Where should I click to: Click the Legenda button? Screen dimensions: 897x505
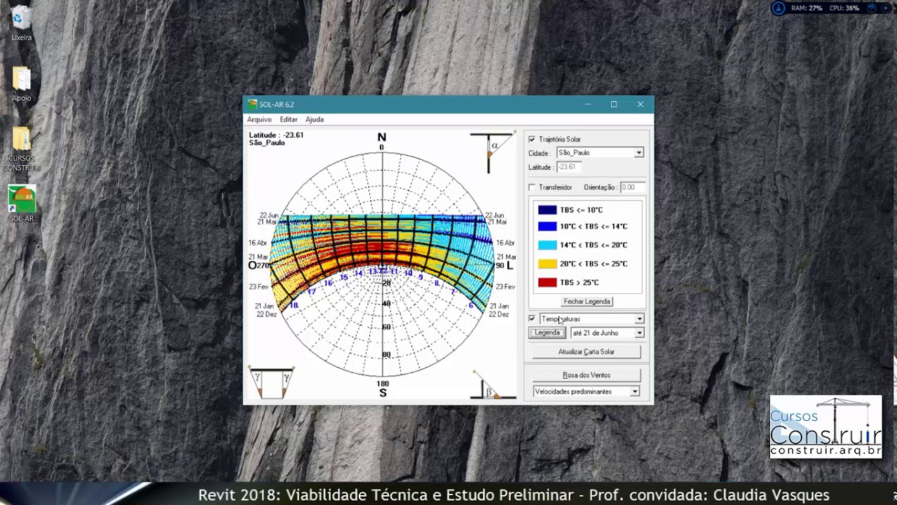tap(547, 332)
